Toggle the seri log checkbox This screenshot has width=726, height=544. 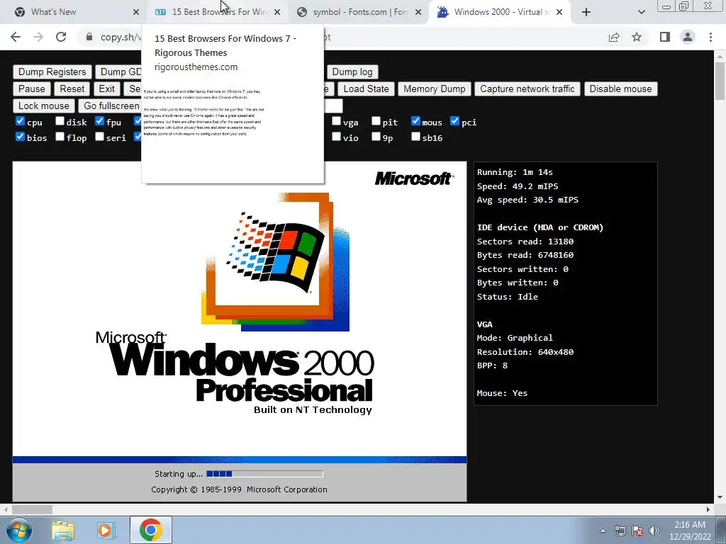coord(99,137)
